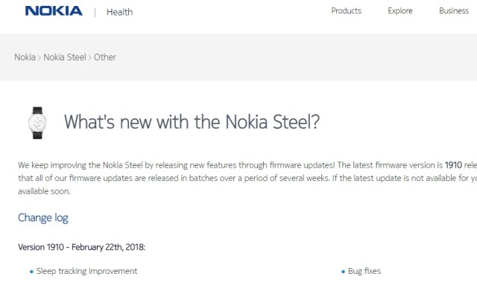Select Sleep tracking improvement item

(x=86, y=271)
